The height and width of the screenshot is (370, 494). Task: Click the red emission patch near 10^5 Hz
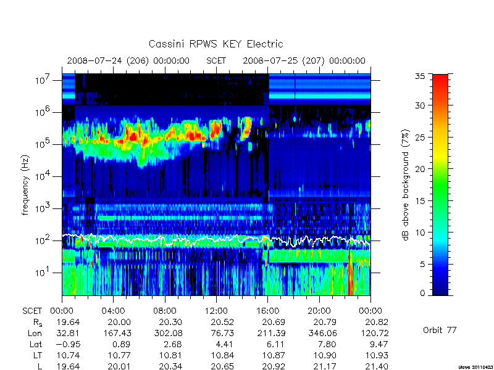coord(133,136)
